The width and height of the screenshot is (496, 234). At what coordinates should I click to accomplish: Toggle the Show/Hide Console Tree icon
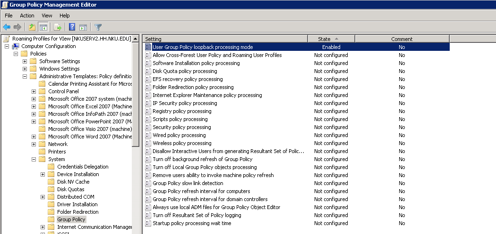click(x=43, y=27)
